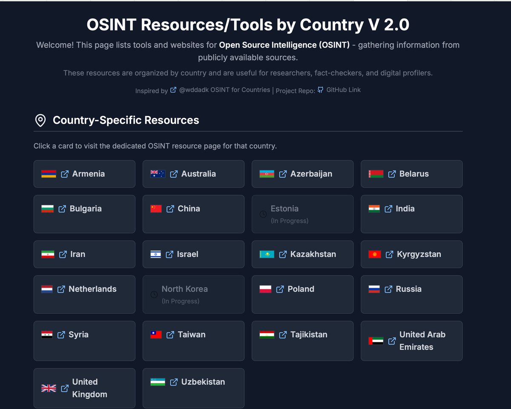Open the Armenia resource page link

pos(84,174)
